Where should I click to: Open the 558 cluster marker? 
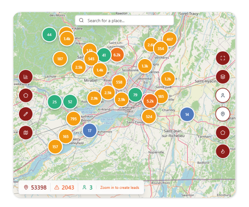pos(119,82)
